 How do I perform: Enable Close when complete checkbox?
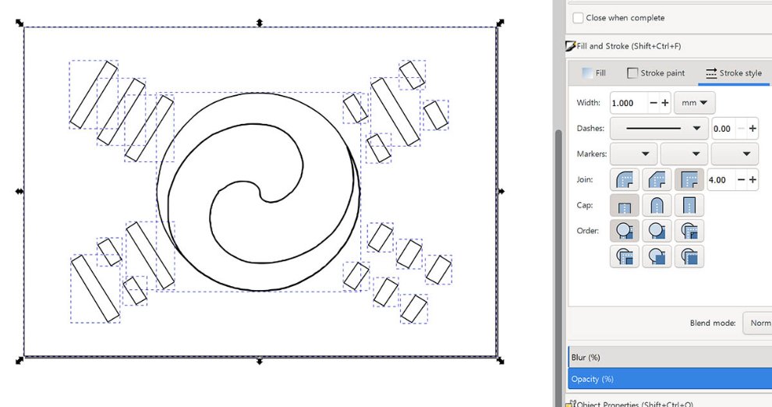[x=578, y=18]
